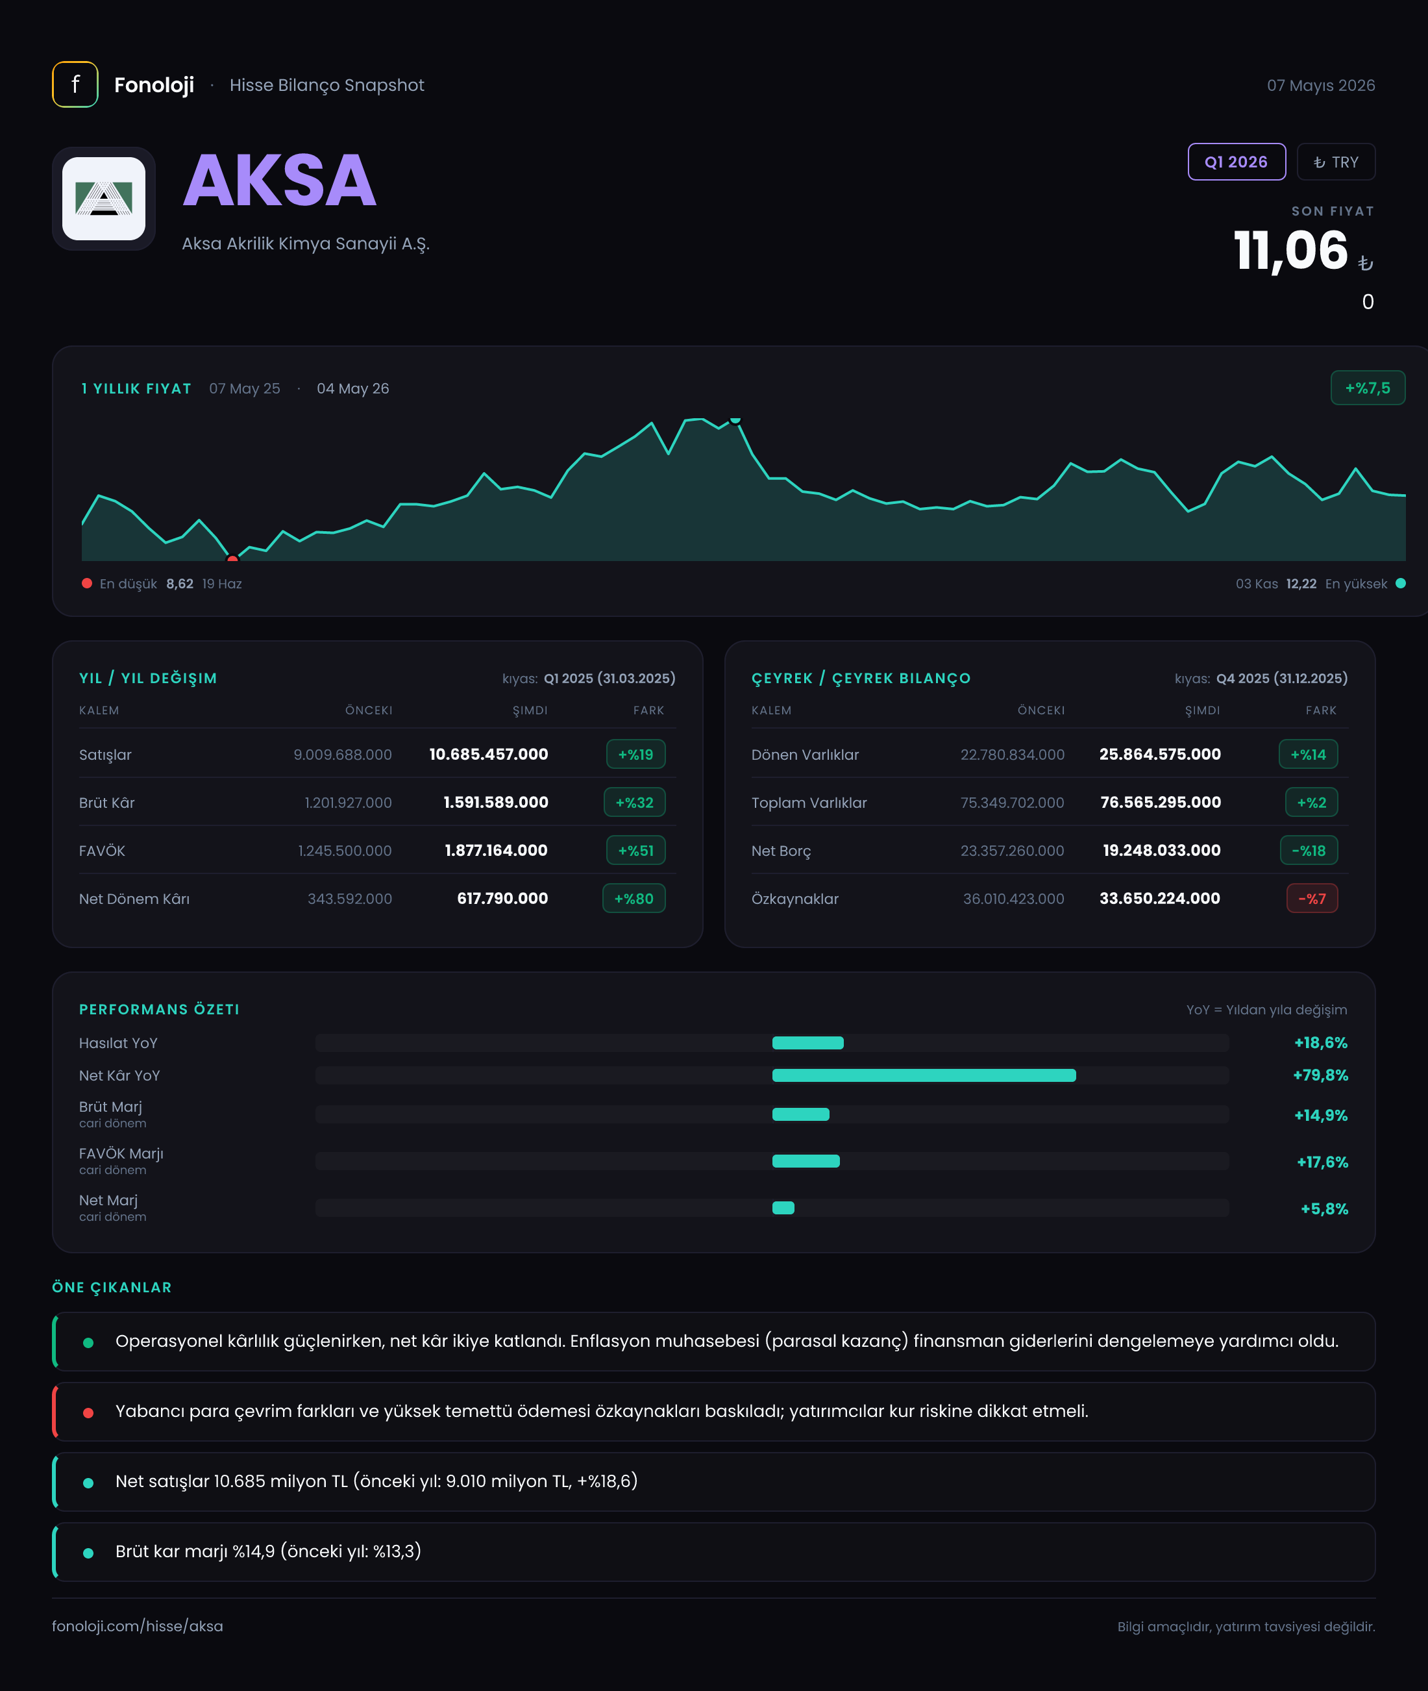This screenshot has height=1691, width=1428.
Task: Click the Hasılat YoY '+18,6%' value
Action: point(1320,1043)
